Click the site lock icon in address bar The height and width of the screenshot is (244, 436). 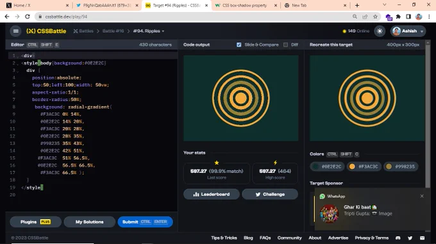click(x=40, y=17)
